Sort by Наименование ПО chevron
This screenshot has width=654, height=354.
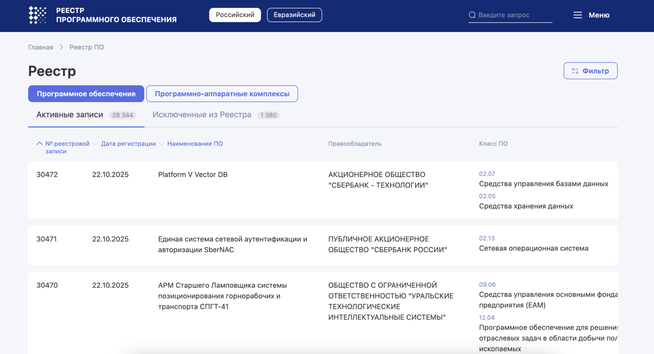(x=162, y=144)
